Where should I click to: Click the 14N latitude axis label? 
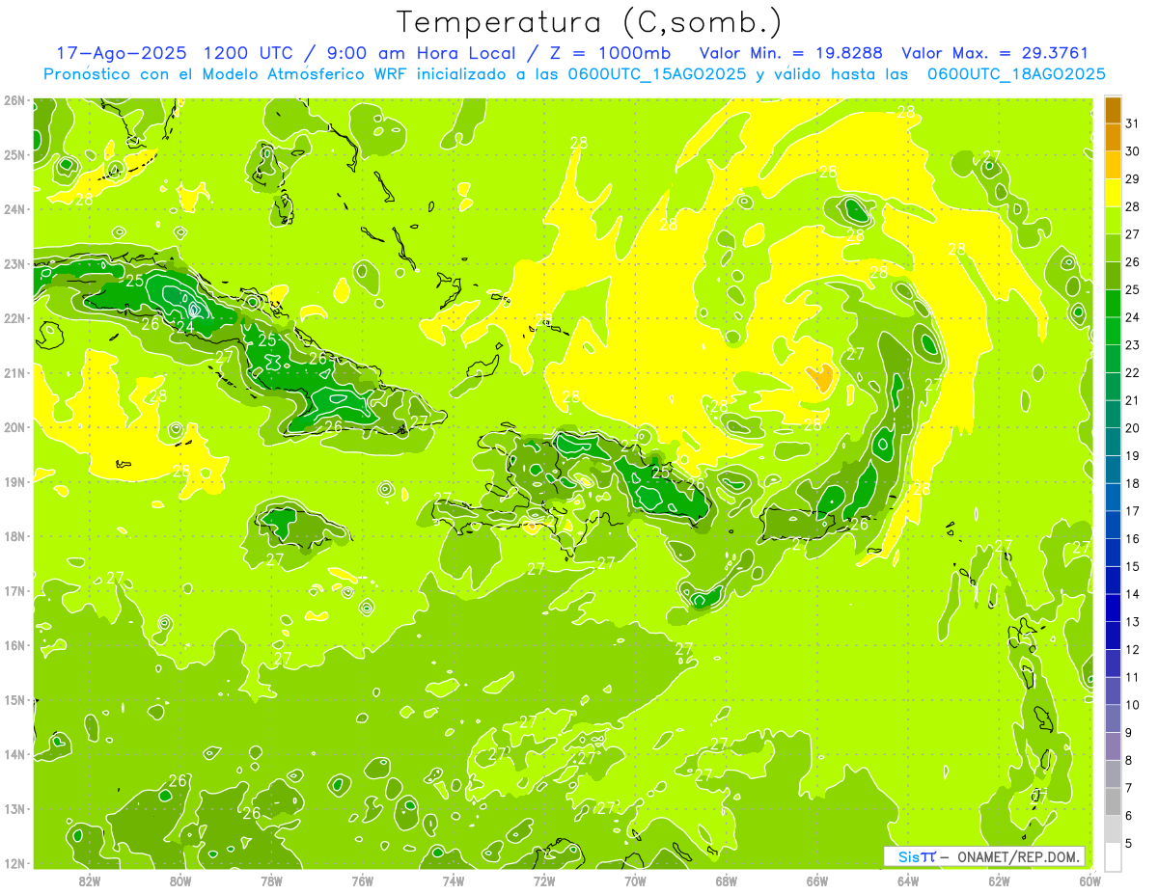pos(14,754)
